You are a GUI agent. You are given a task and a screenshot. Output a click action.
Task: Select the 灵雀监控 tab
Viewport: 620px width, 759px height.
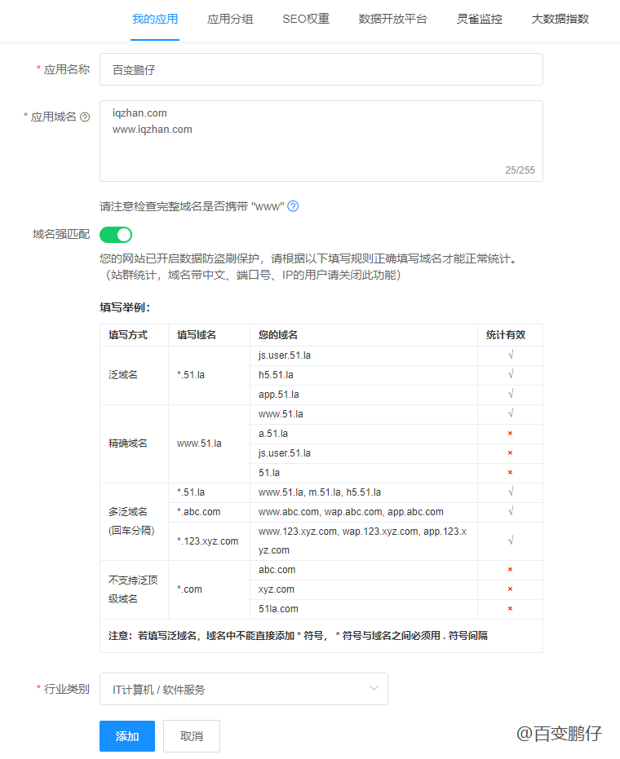pyautogui.click(x=479, y=19)
